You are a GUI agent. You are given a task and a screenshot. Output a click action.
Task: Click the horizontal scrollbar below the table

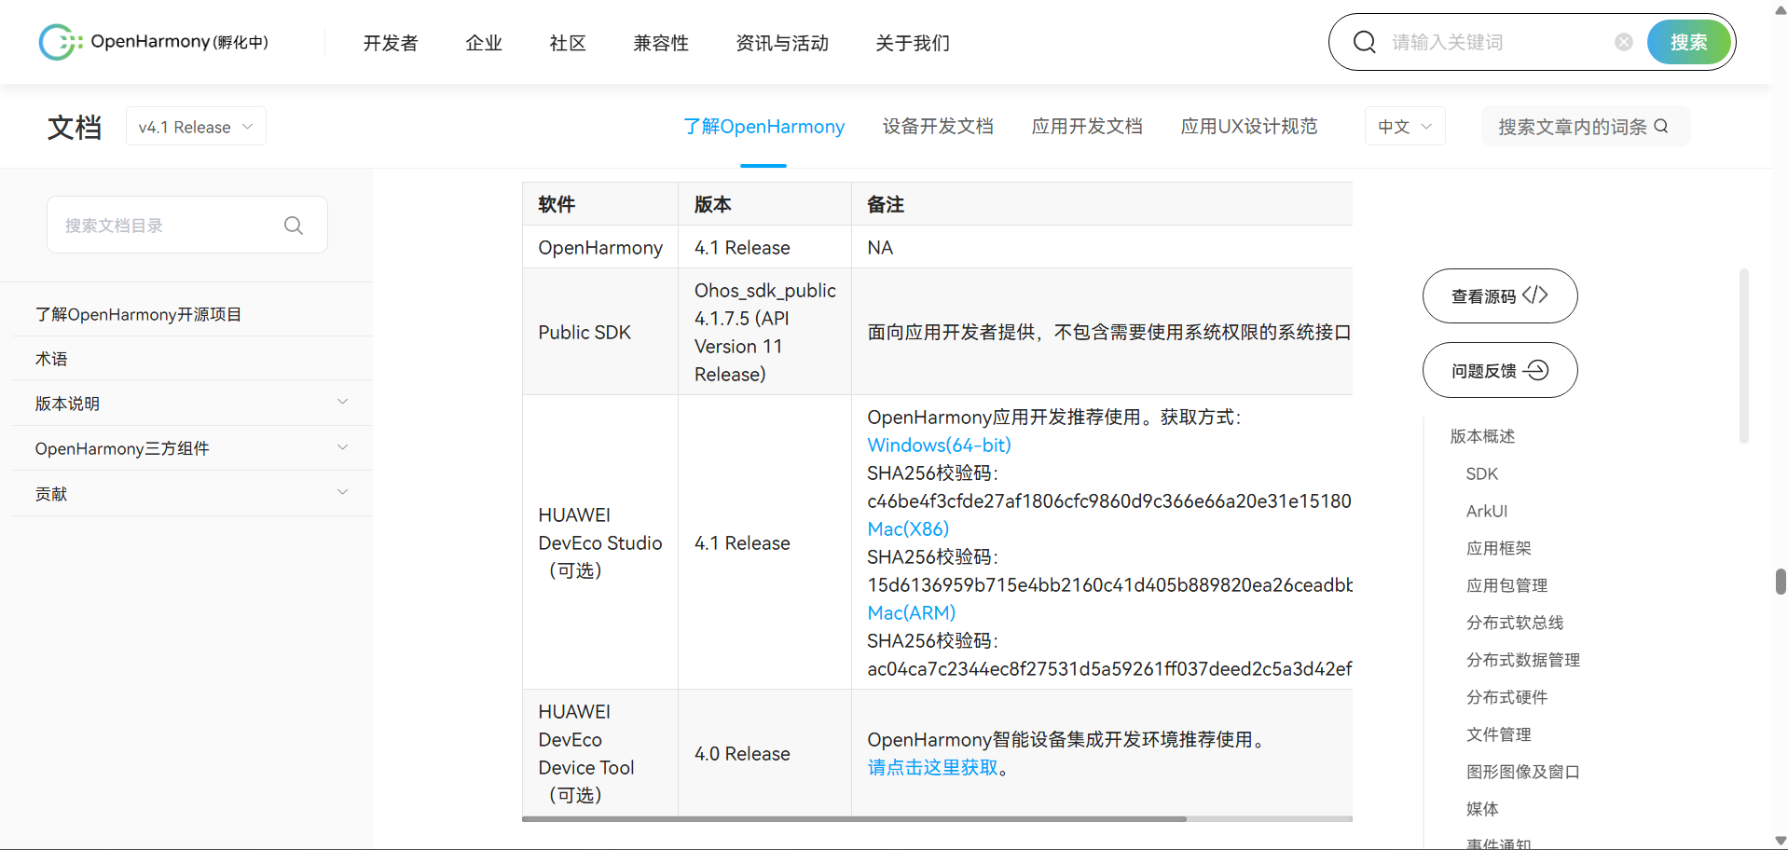pos(854,819)
